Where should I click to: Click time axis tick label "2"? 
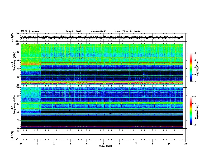[x=54, y=144]
